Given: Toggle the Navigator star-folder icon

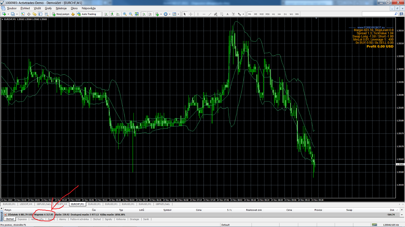Looking at the screenshot, I should (35, 14).
